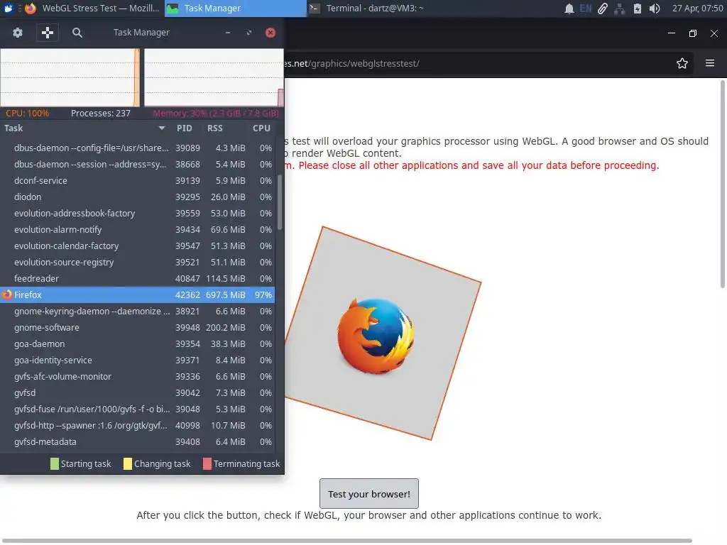Select the evolution-source-registry row
The image size is (727, 545).
tap(137, 263)
